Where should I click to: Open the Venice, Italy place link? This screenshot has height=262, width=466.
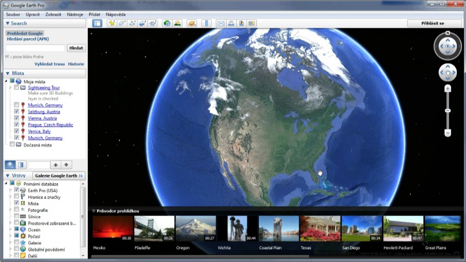click(39, 131)
